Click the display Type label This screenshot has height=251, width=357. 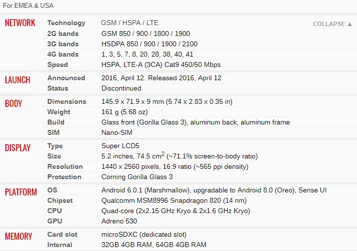(55, 146)
